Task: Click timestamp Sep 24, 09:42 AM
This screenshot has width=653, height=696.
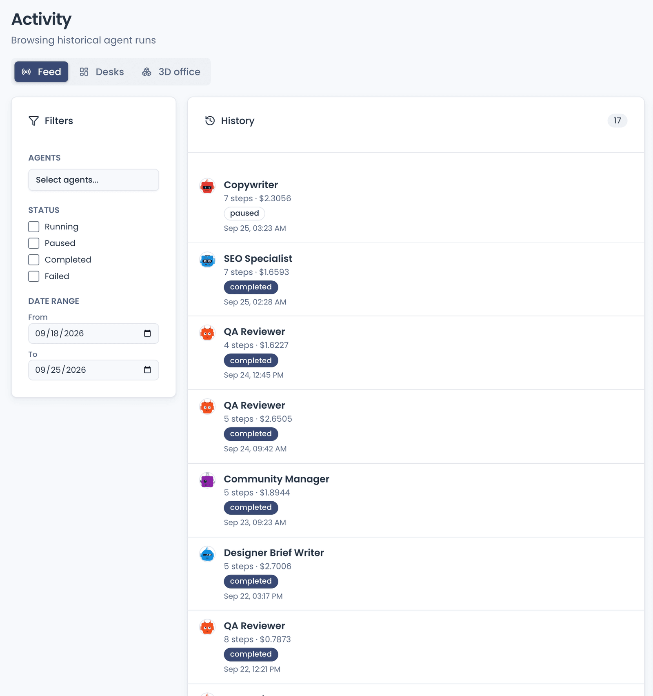Action: coord(255,449)
